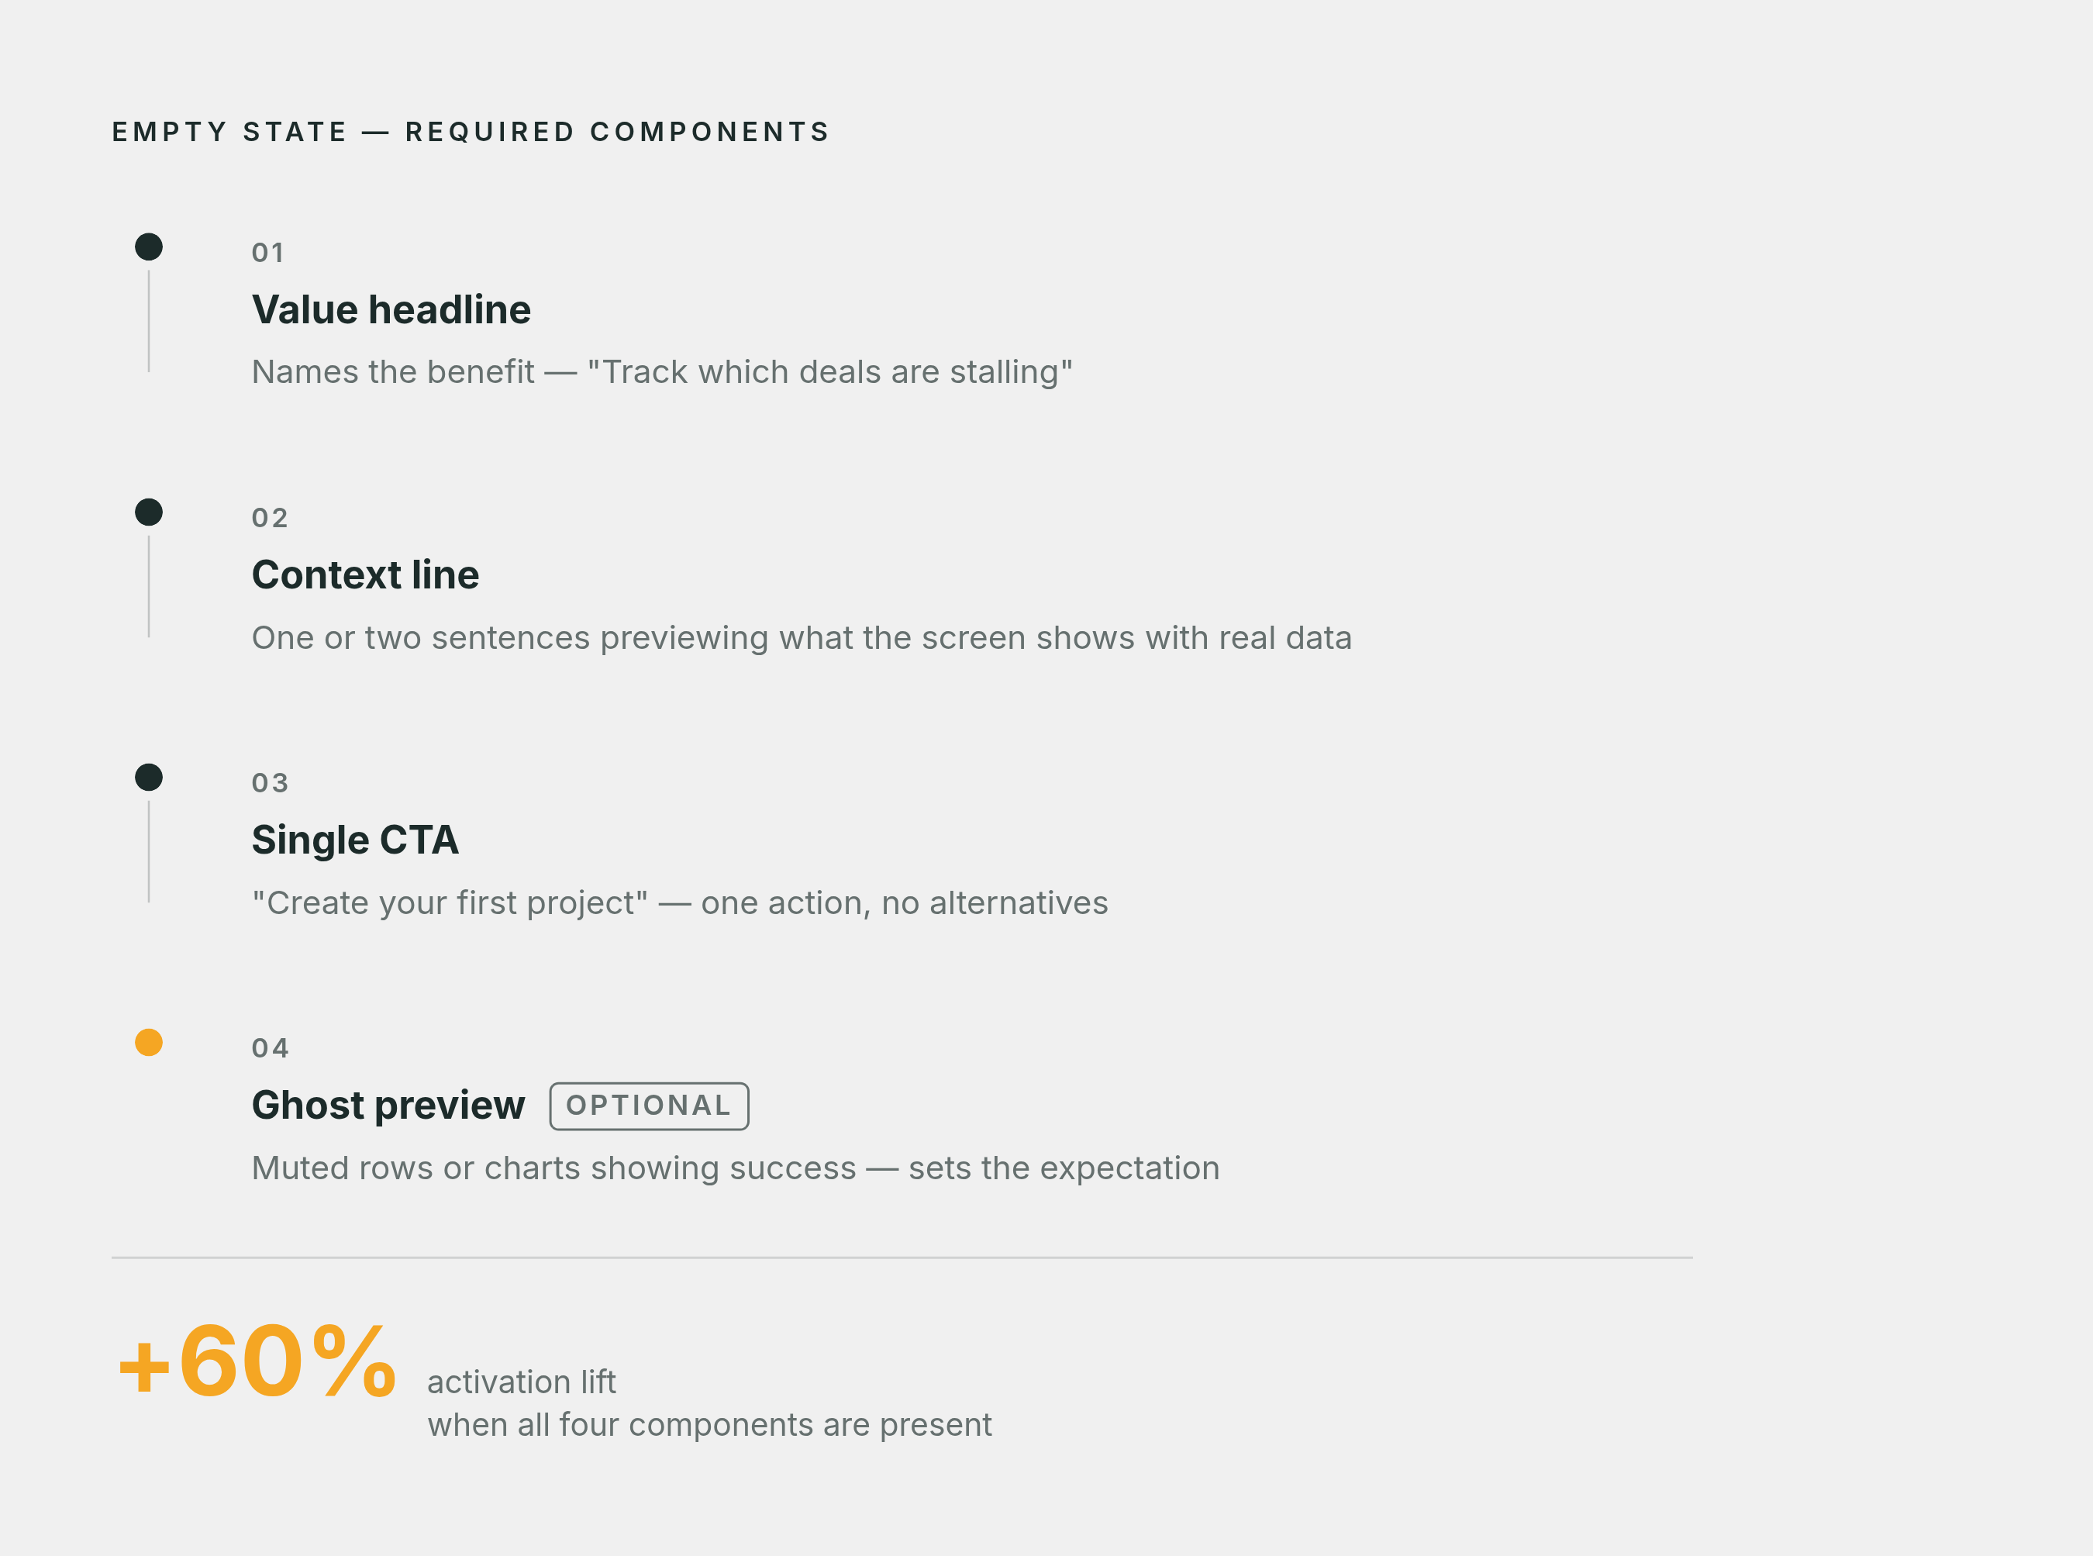The height and width of the screenshot is (1556, 2093).
Task: Click the +60% orange statistic
Action: pyautogui.click(x=256, y=1362)
